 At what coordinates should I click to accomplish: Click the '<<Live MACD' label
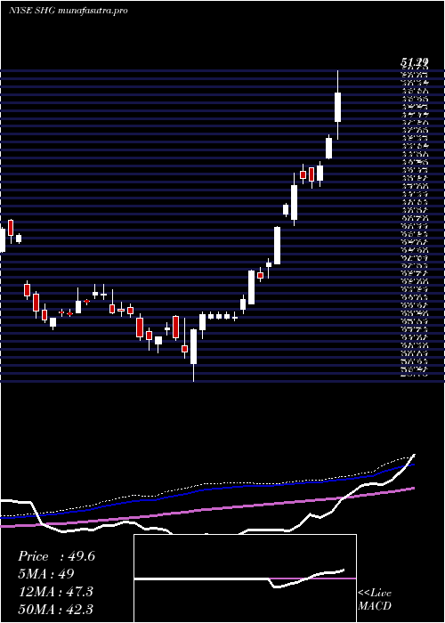point(375,600)
